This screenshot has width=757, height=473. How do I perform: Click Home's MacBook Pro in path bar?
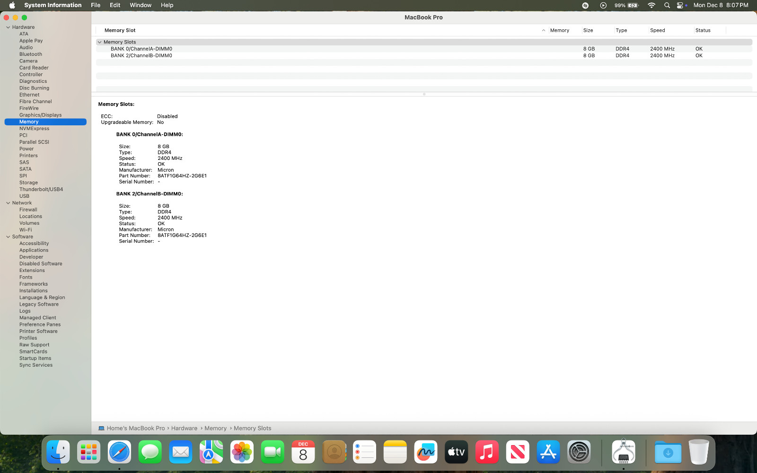point(136,429)
